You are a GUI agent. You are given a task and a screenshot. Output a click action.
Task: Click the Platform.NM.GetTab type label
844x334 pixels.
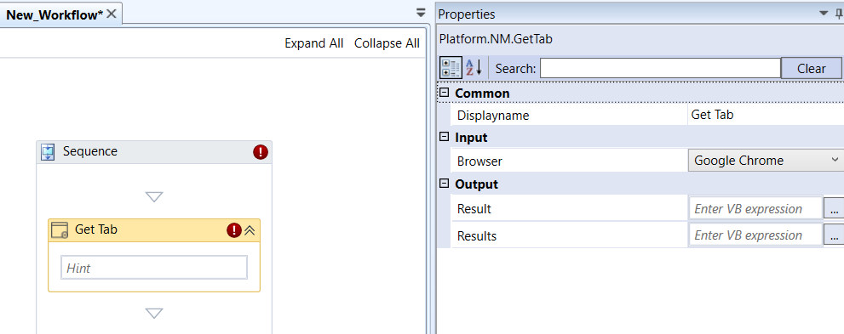(496, 38)
